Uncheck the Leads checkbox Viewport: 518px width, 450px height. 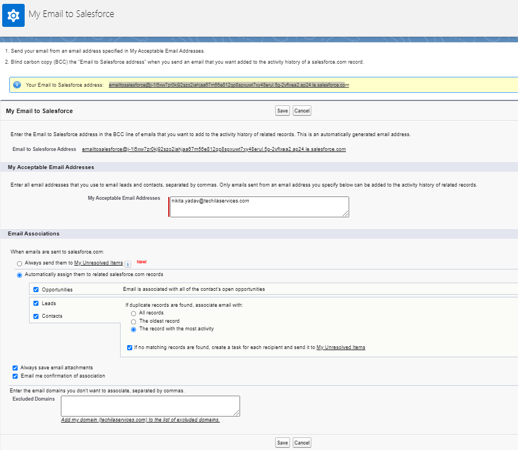click(x=36, y=303)
